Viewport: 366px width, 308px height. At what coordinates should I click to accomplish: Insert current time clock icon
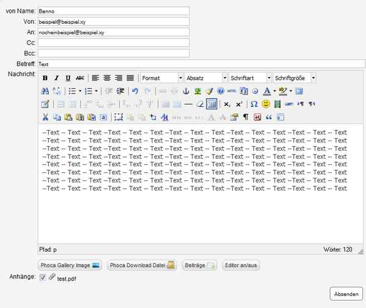click(255, 91)
